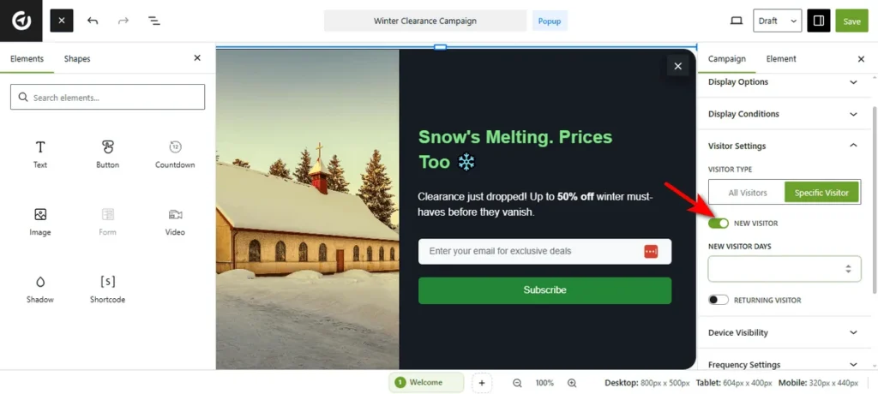
Task: Click the desktop device preview icon
Action: tap(737, 21)
